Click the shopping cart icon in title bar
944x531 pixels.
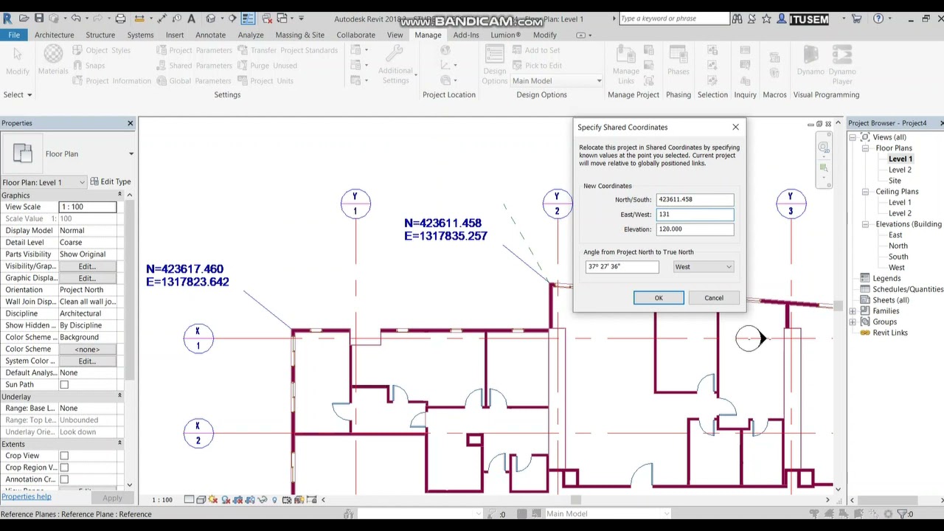coord(856,18)
